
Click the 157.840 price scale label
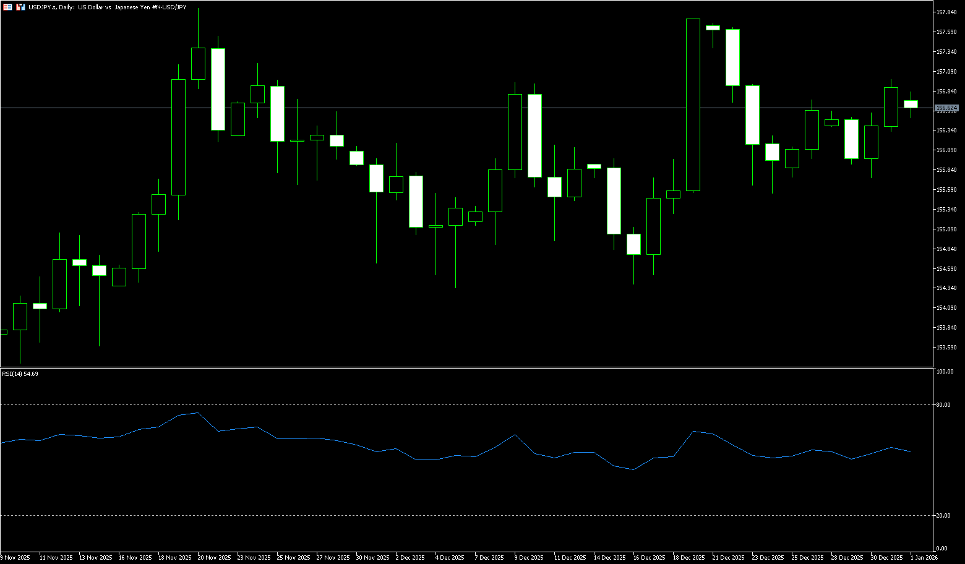946,12
